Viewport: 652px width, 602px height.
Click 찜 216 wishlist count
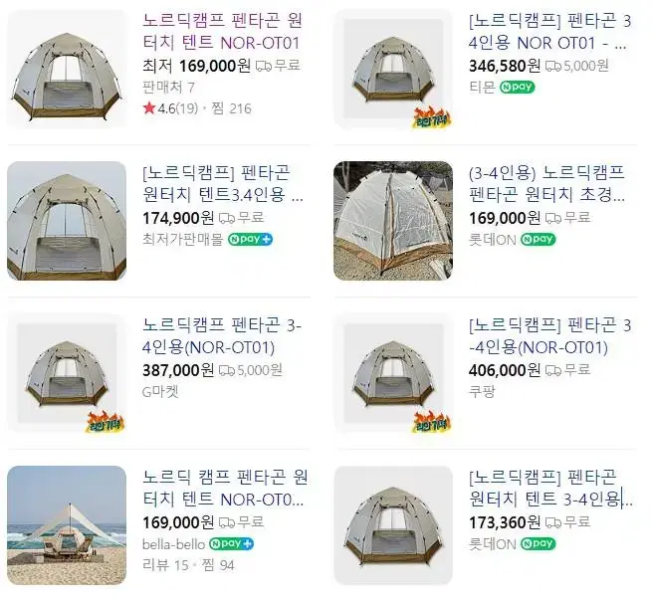point(231,108)
